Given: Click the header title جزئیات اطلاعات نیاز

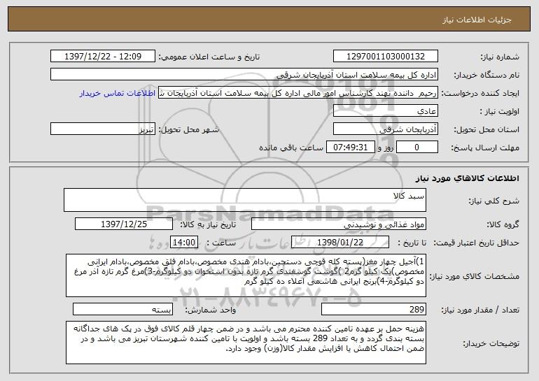Looking at the screenshot, I should tap(477, 20).
